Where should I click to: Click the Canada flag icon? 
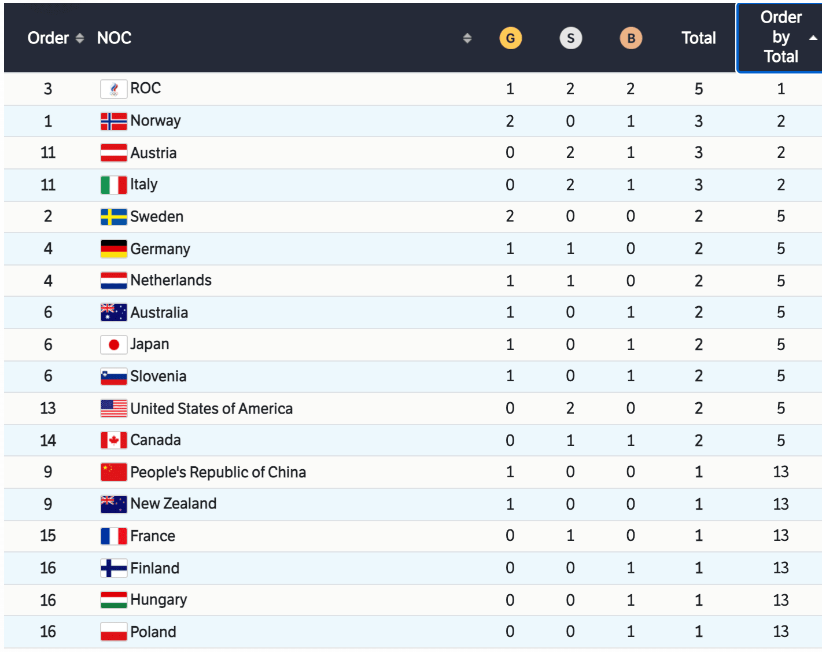(x=113, y=440)
